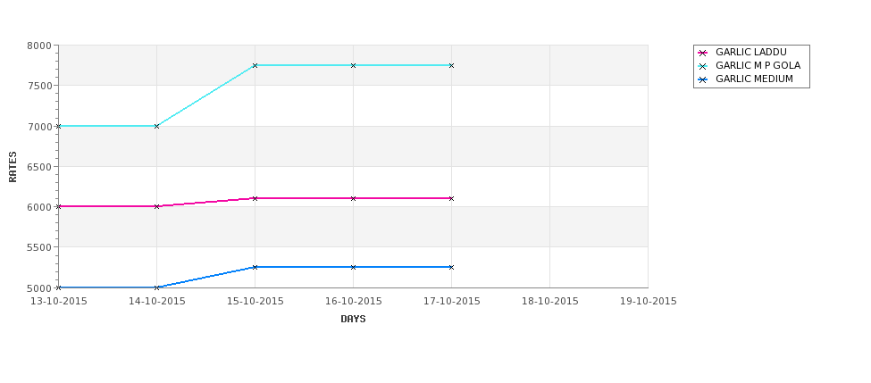Click the 18-10-2015 date axis label
The width and height of the screenshot is (871, 383).
550,302
